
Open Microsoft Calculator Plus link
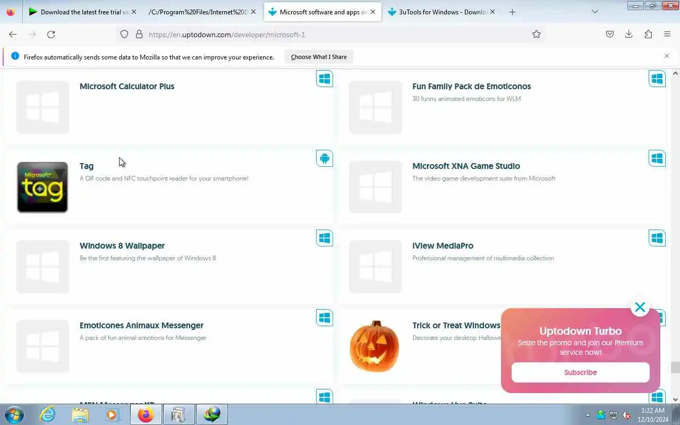click(127, 86)
